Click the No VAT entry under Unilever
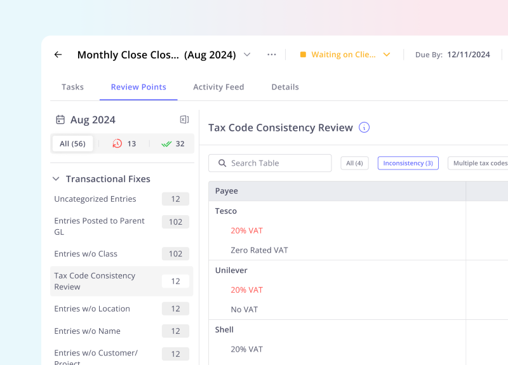 point(244,309)
